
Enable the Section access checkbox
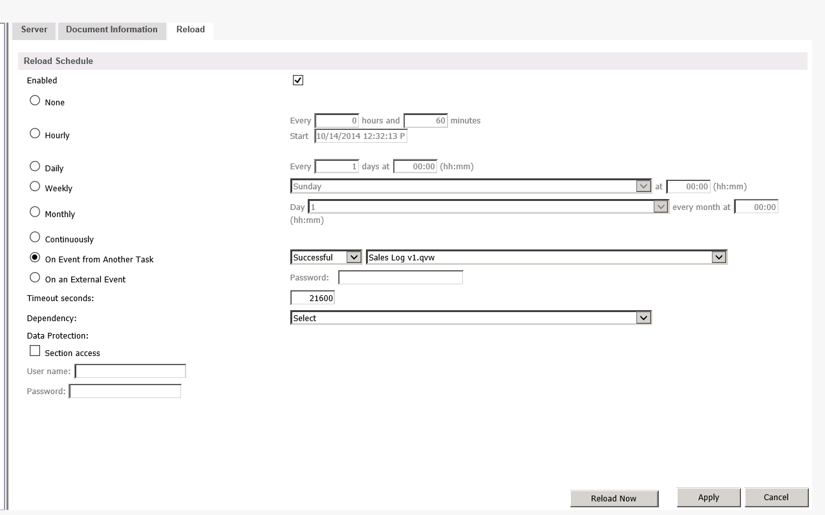[x=35, y=352]
